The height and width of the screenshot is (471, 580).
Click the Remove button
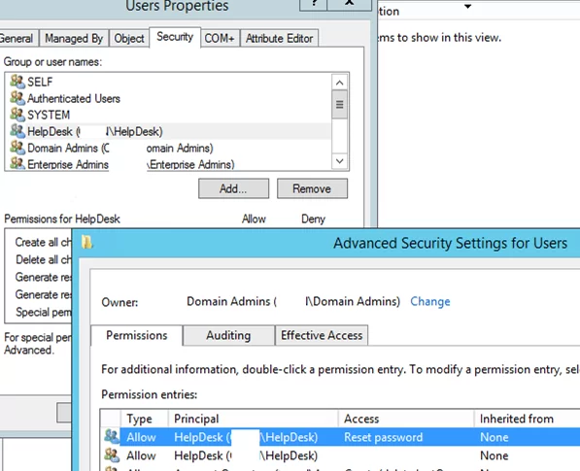pos(312,188)
